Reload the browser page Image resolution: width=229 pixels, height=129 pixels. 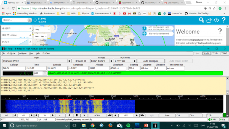(x=13, y=9)
